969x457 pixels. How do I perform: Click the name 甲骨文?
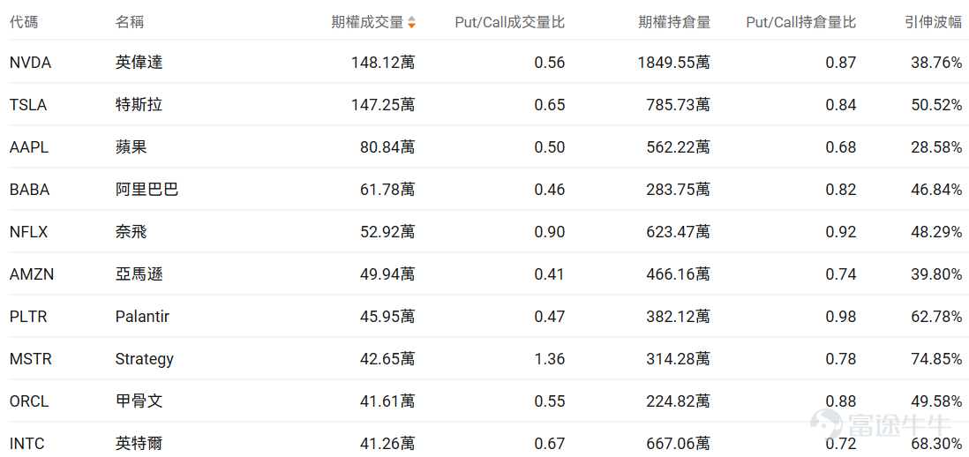click(139, 401)
